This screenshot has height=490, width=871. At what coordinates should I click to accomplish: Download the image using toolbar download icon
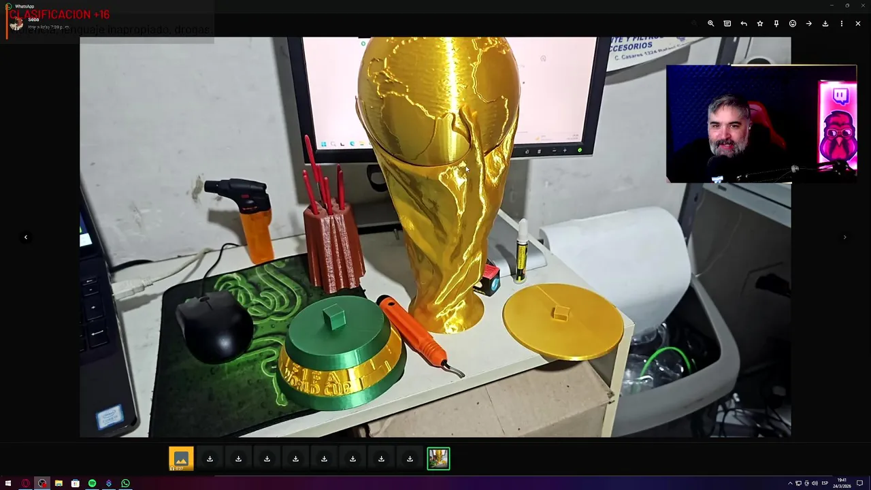[825, 23]
